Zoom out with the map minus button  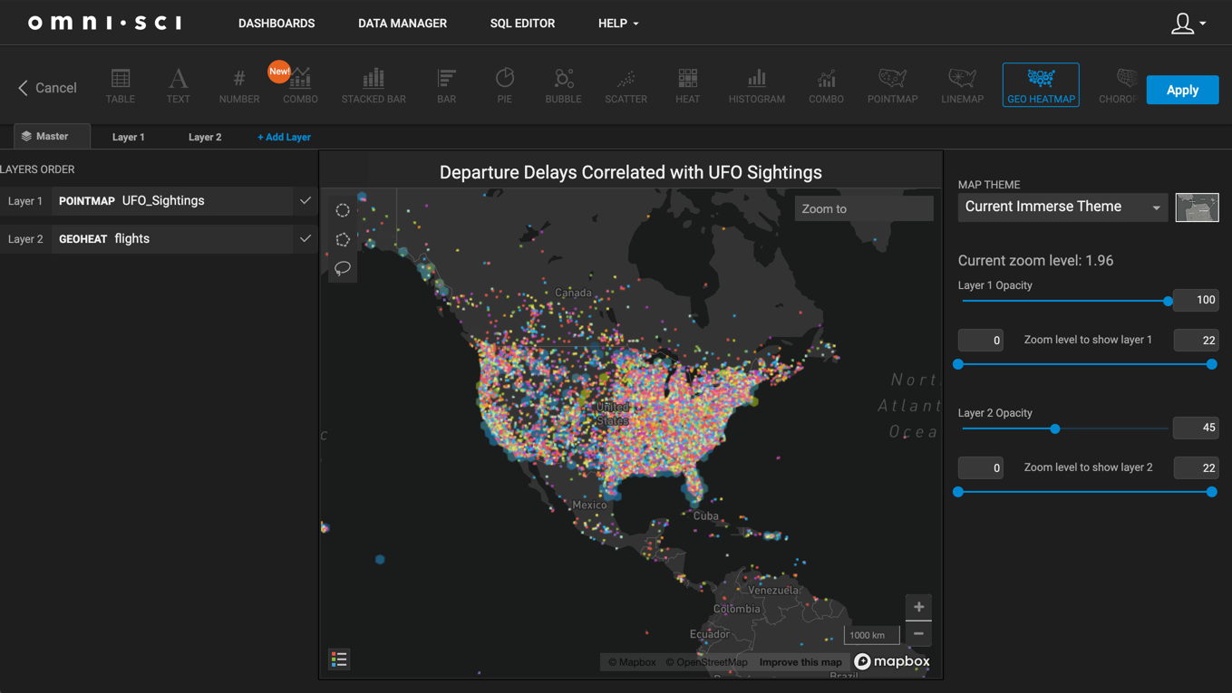coord(918,634)
